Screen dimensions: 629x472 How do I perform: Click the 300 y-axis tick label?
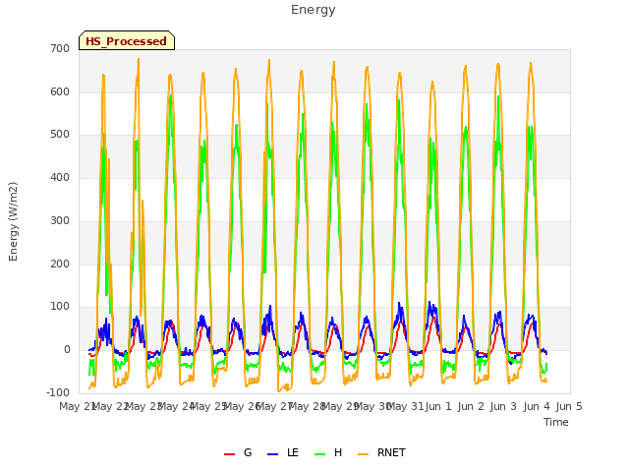[x=60, y=220]
